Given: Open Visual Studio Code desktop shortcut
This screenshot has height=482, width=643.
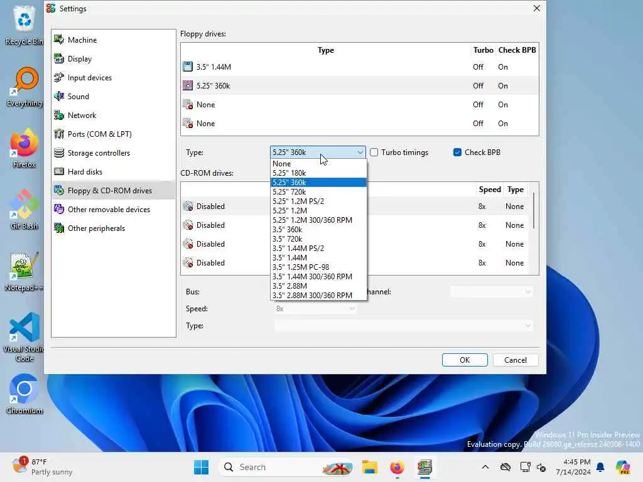Looking at the screenshot, I should [x=24, y=337].
